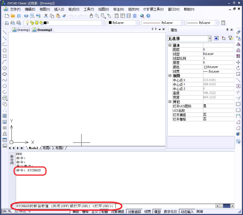Activate the Pan hand tool
This screenshot has height=215, width=243.
91,16
